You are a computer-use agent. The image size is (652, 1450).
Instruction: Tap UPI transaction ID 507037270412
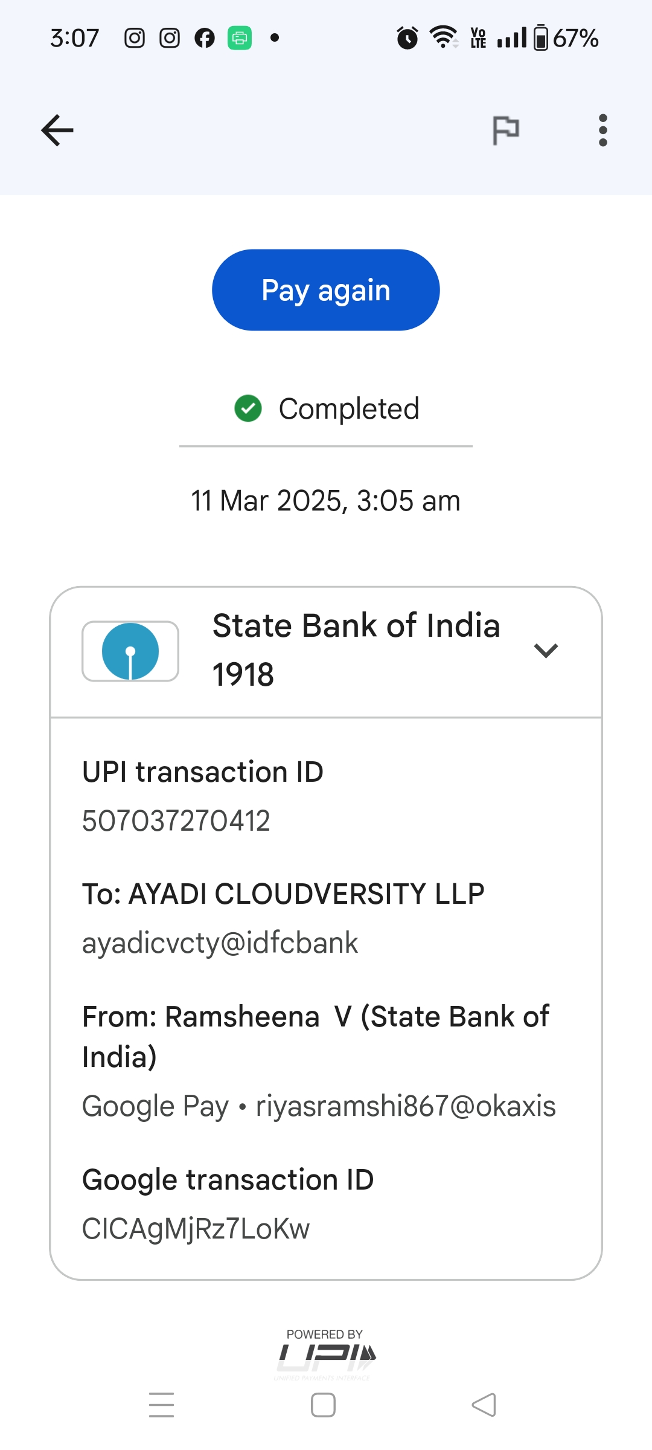(x=176, y=821)
